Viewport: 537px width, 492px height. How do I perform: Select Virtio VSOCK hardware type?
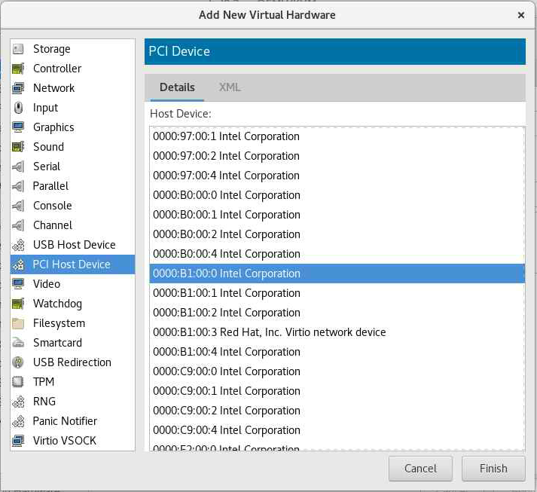pyautogui.click(x=64, y=441)
